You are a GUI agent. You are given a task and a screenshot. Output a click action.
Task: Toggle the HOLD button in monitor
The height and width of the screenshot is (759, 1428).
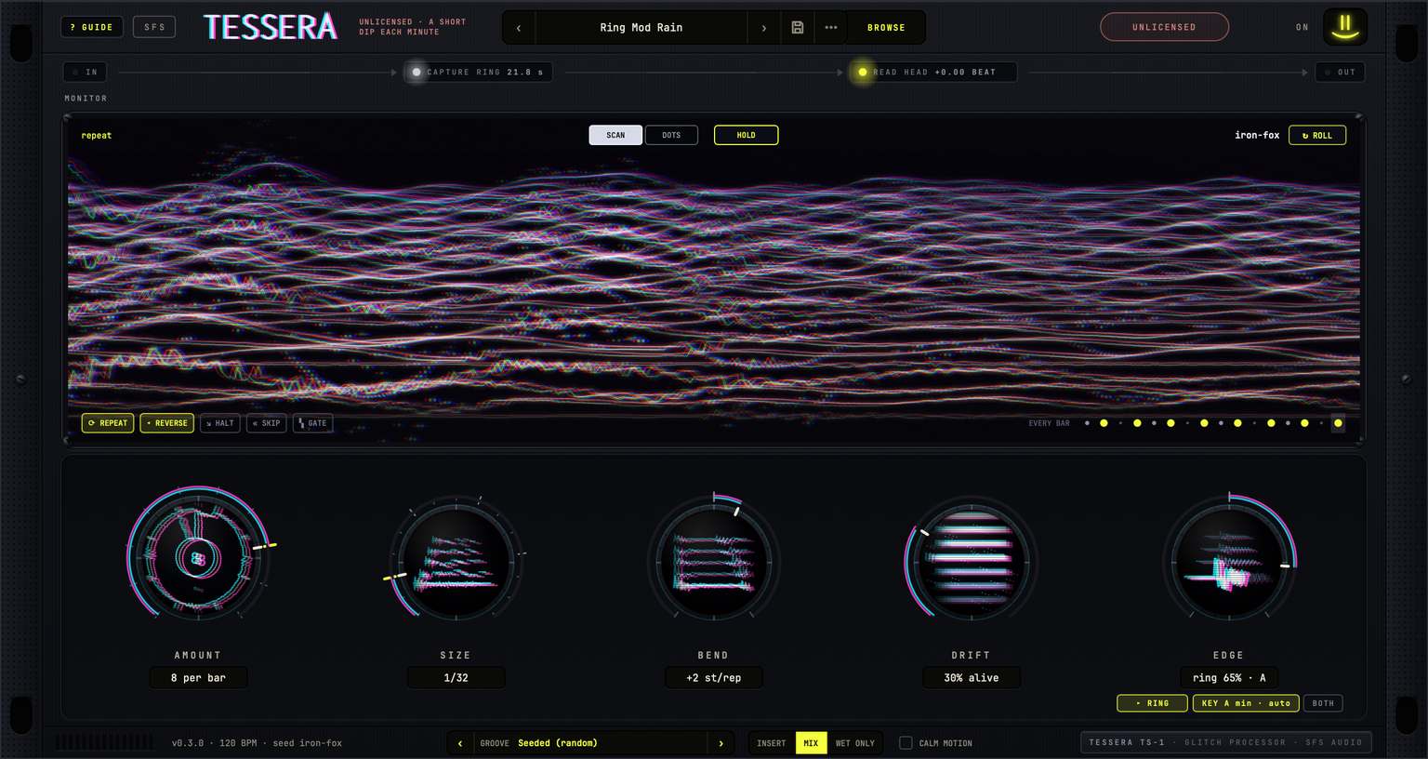746,135
